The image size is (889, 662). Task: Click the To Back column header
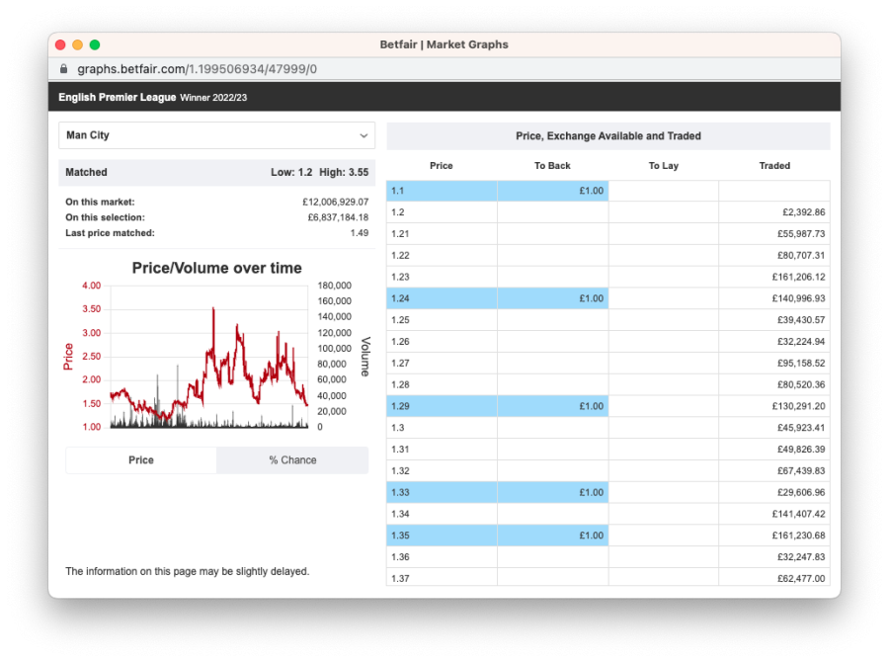(x=552, y=166)
